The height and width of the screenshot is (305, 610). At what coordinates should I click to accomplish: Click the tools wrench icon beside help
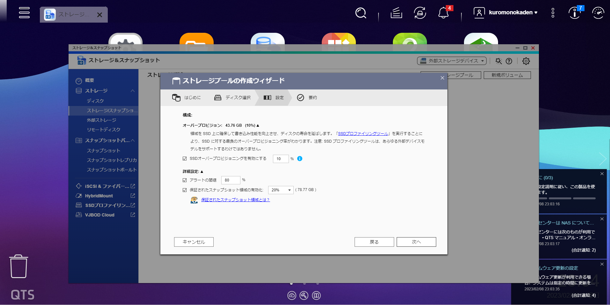[x=499, y=61]
